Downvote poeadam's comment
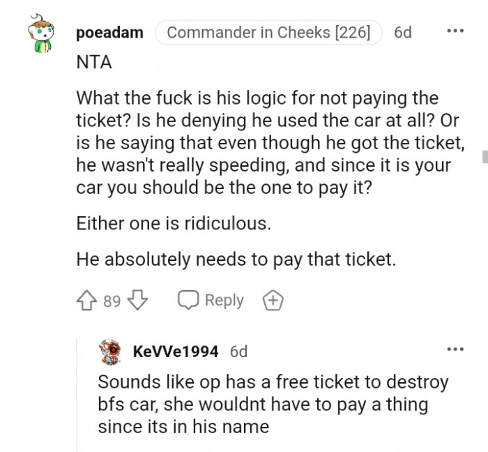Screen dimensions: 488x452 click(139, 301)
